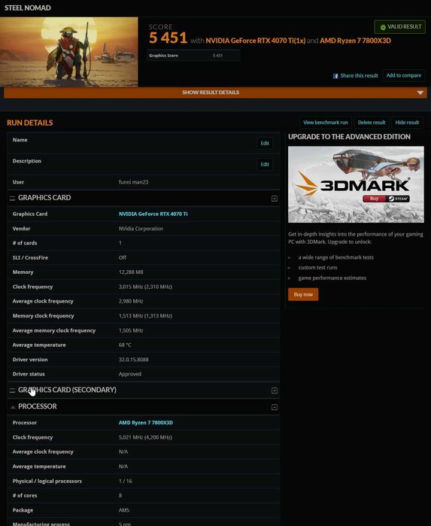Click the clock frequency 3,015 MHz value

145,287
